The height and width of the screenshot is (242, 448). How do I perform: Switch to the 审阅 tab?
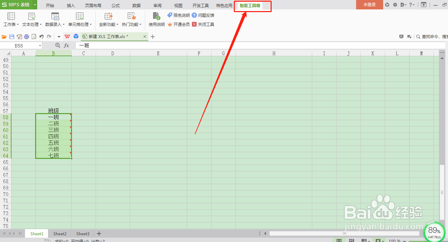click(157, 5)
